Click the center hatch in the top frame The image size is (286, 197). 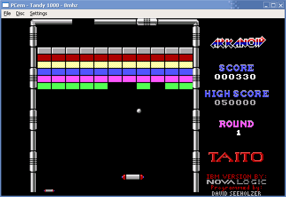click(x=147, y=21)
